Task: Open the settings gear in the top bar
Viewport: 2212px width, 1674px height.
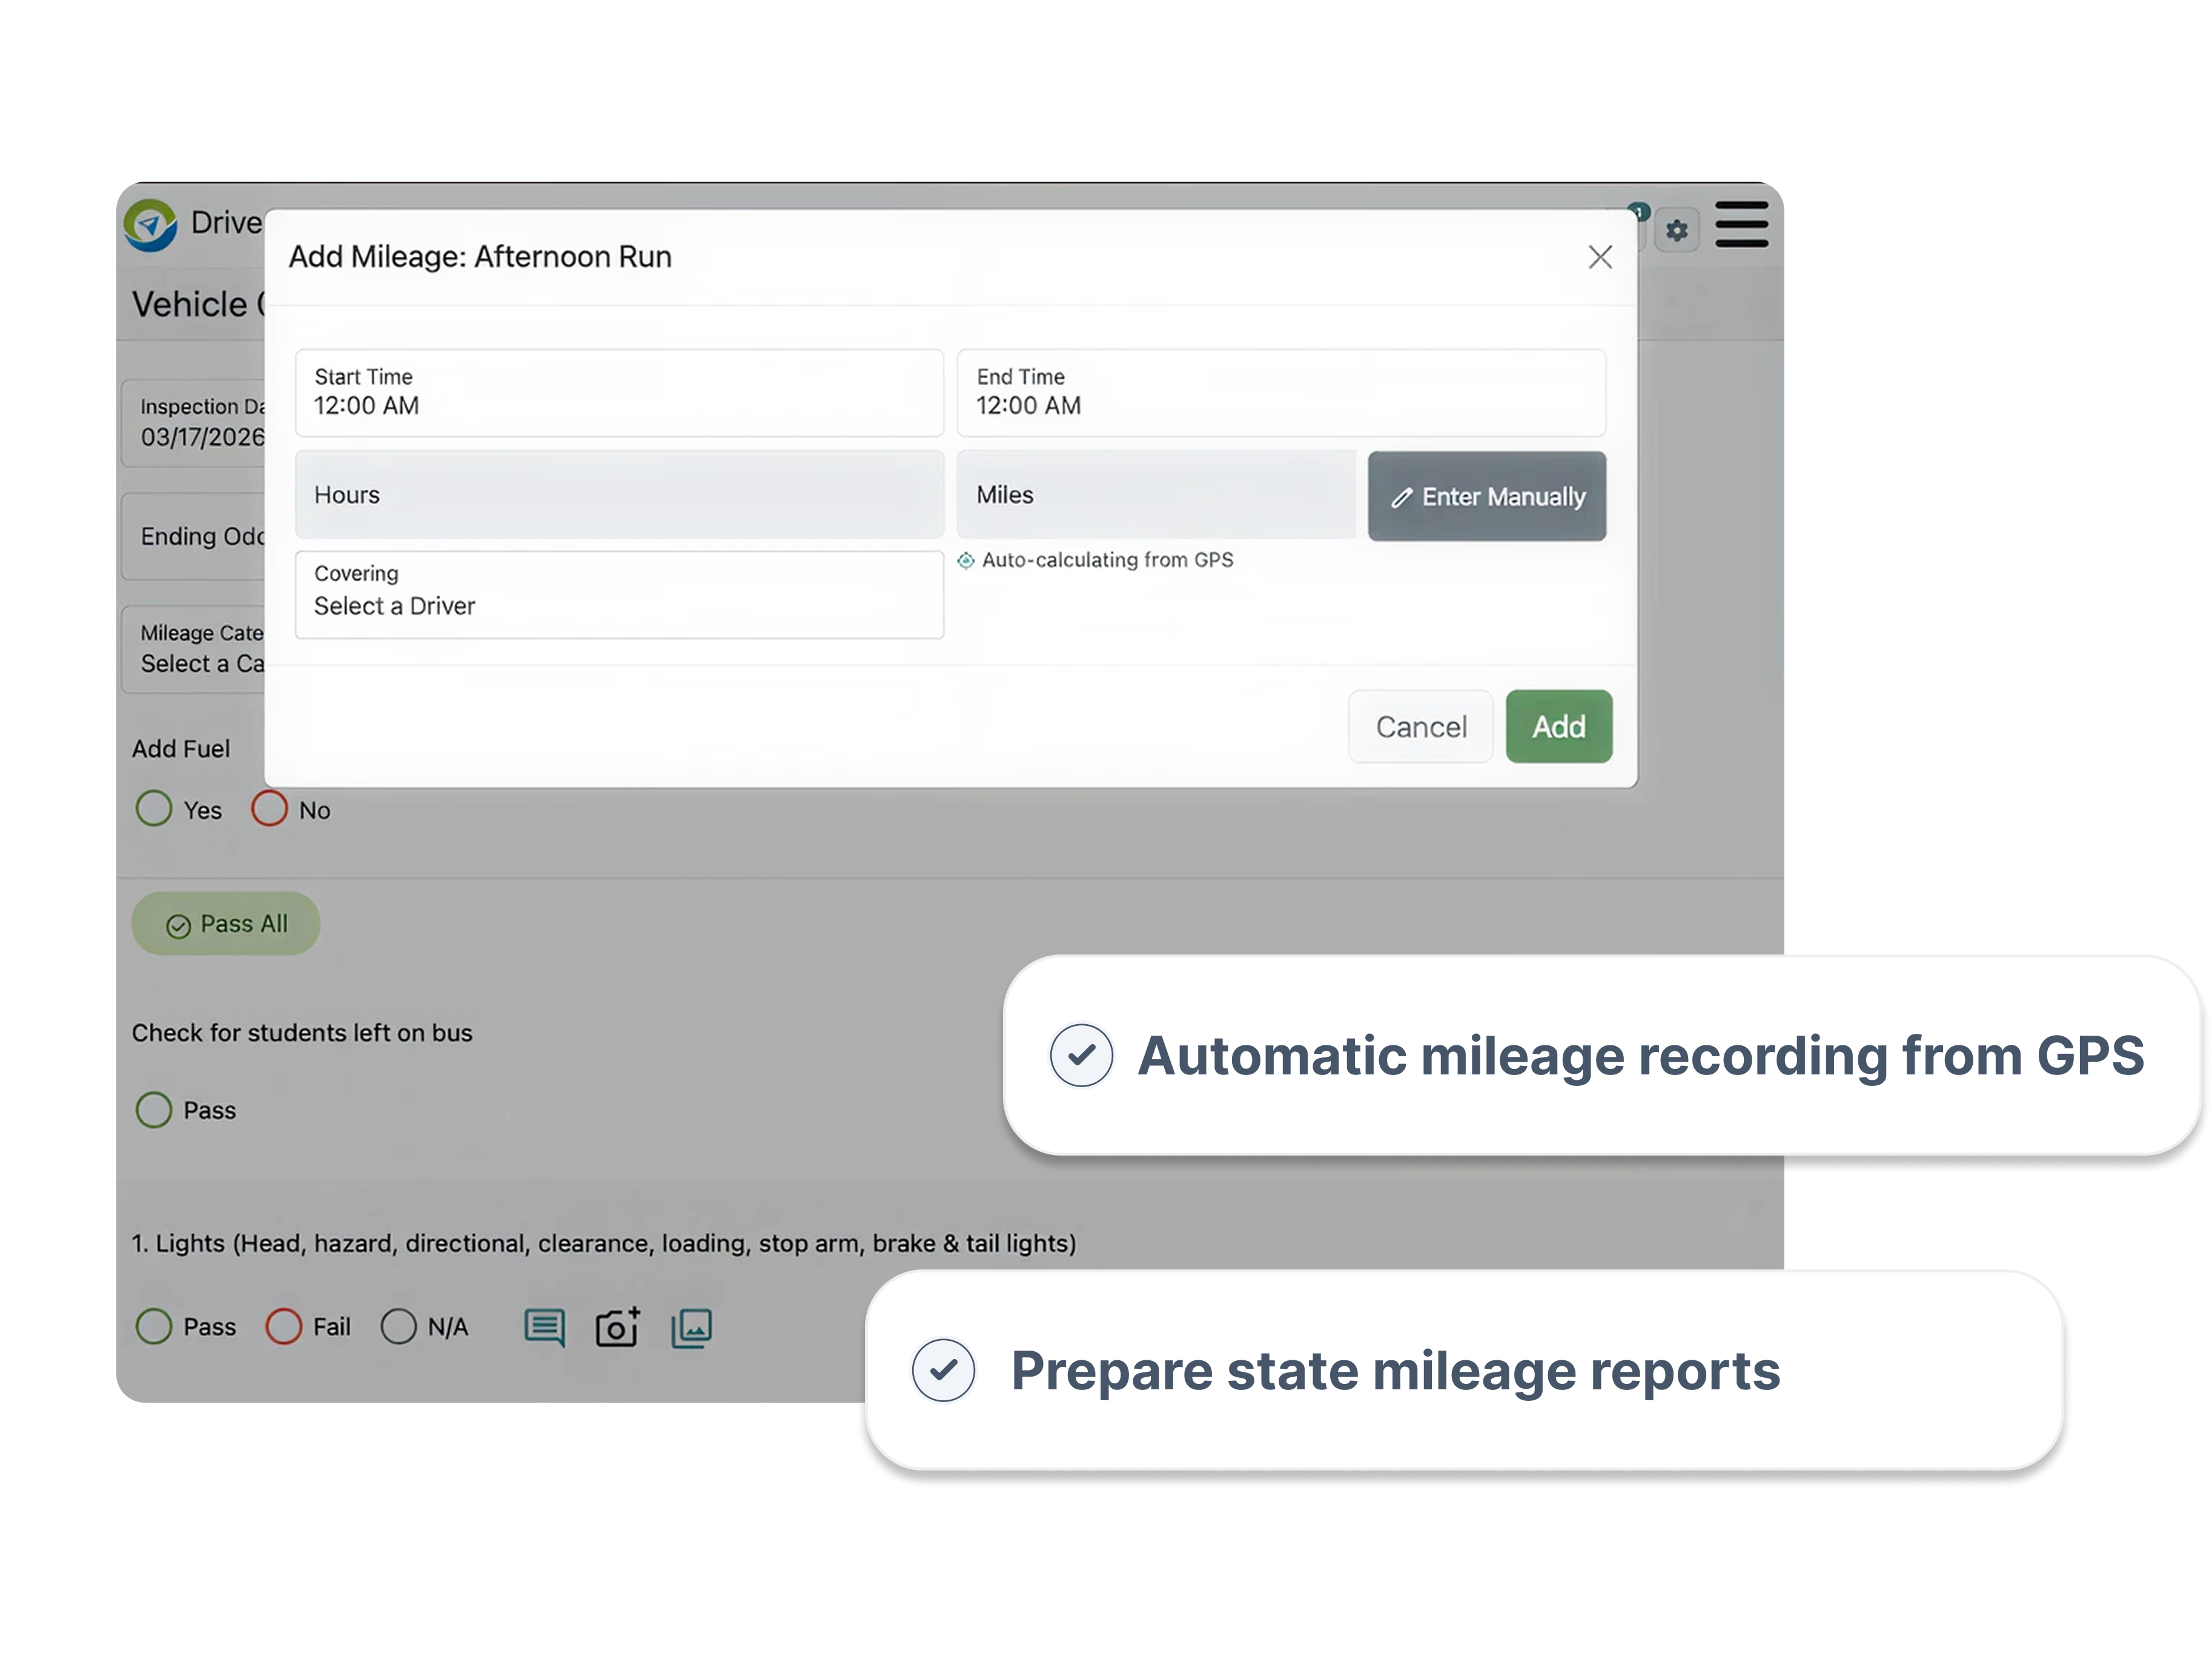Action: 1678,229
